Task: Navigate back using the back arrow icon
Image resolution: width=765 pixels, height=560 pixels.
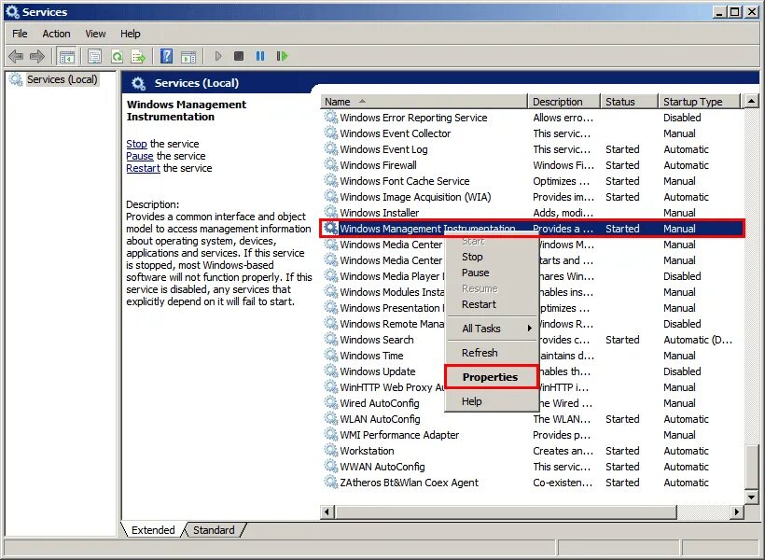Action: 15,56
